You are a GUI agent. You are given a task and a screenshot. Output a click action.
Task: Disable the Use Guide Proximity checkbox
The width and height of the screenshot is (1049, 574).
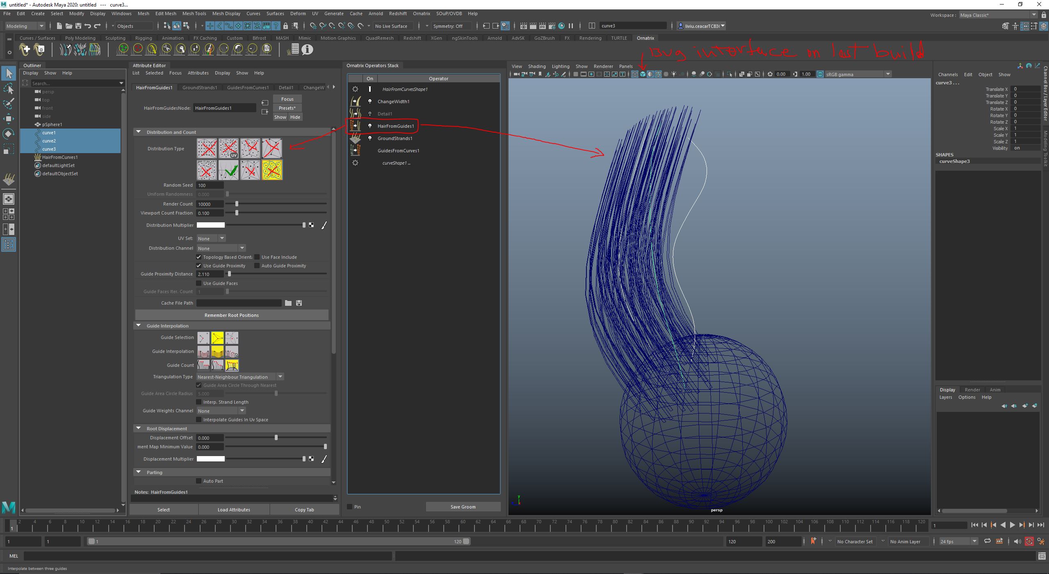(199, 266)
